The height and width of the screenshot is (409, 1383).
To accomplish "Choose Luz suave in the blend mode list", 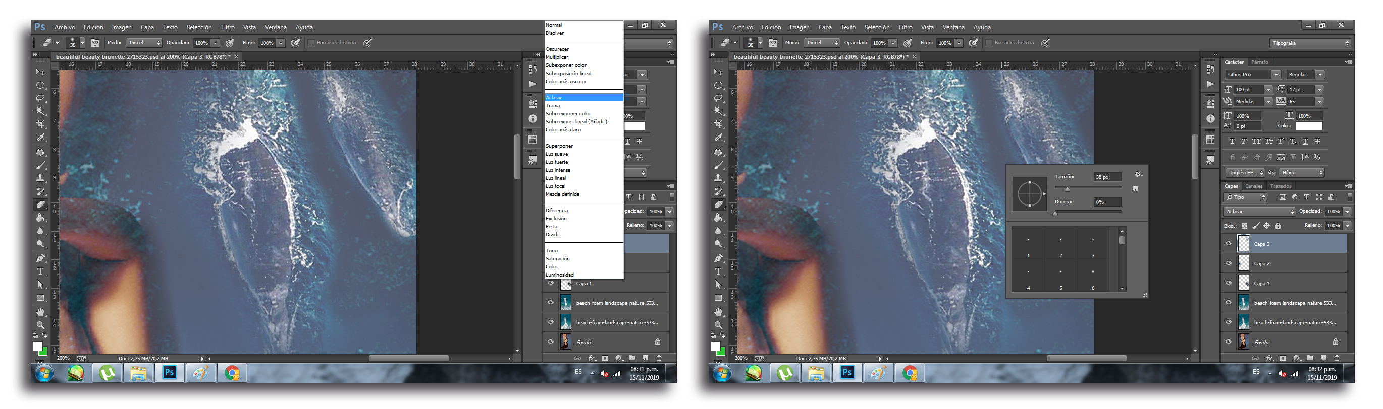I will (557, 154).
